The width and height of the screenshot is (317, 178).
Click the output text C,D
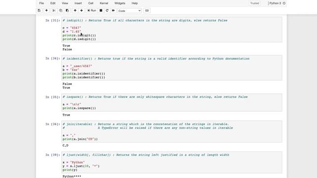[65, 145]
